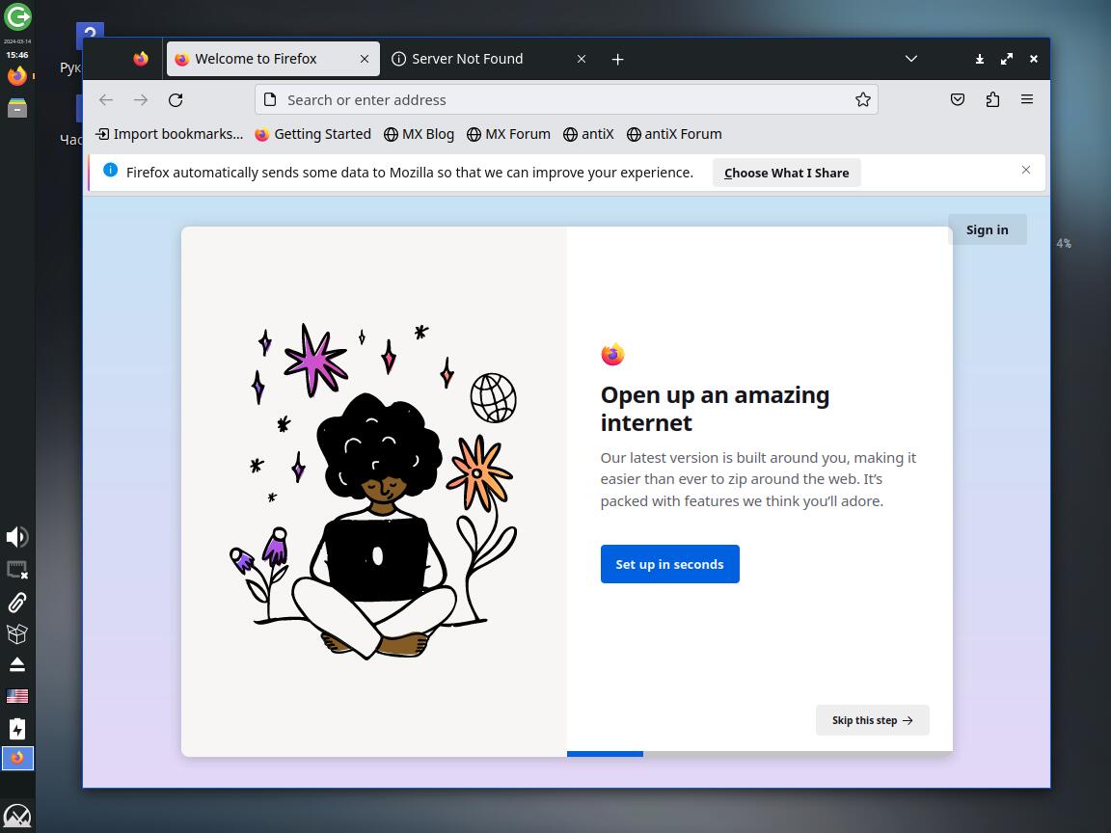
Task: Open the list all tabs dropdown
Action: (911, 59)
